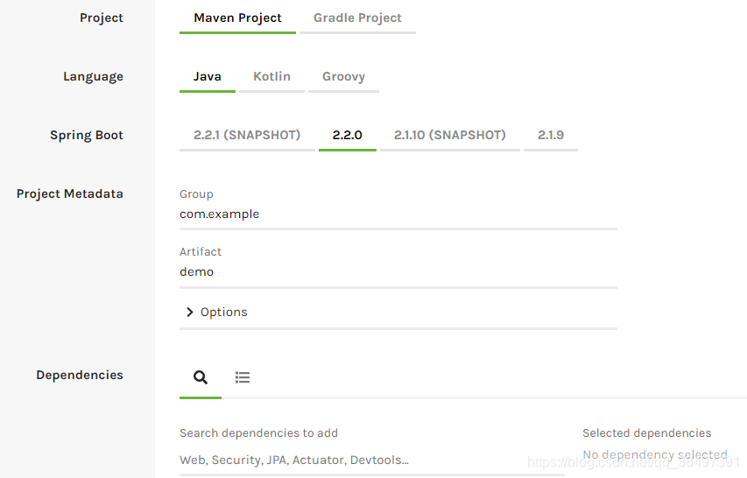Select Spring Boot 2.2.1 (SNAPSHOT)
The height and width of the screenshot is (478, 747).
pyautogui.click(x=247, y=135)
